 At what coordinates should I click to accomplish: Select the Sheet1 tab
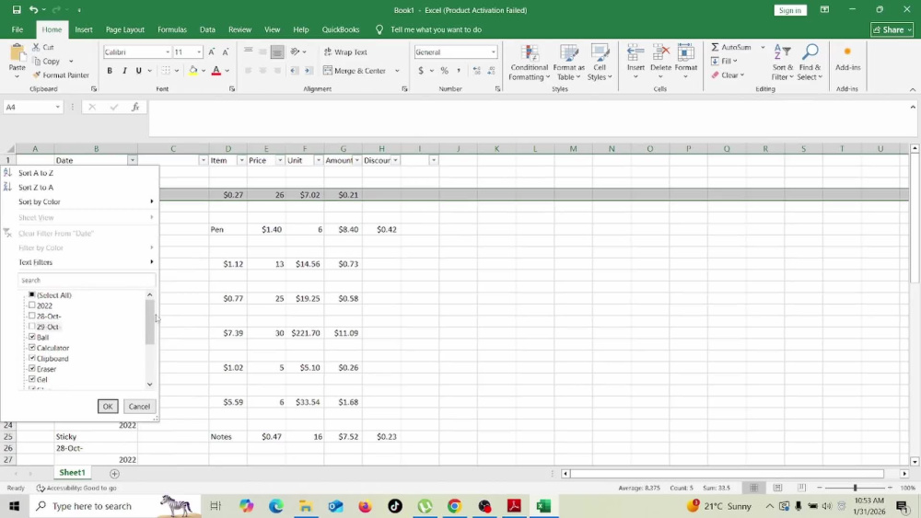(x=72, y=473)
